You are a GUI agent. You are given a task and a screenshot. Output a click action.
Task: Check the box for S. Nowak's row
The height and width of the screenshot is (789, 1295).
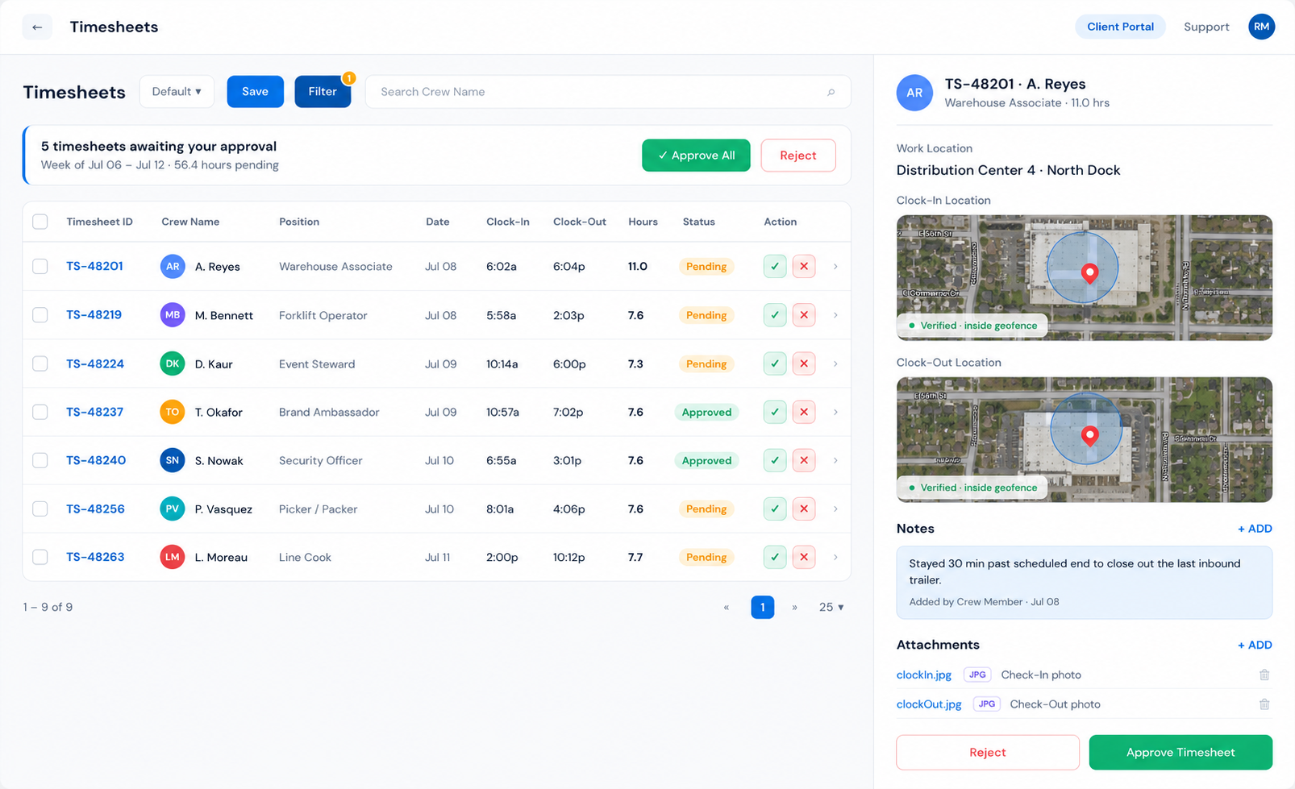[40, 460]
